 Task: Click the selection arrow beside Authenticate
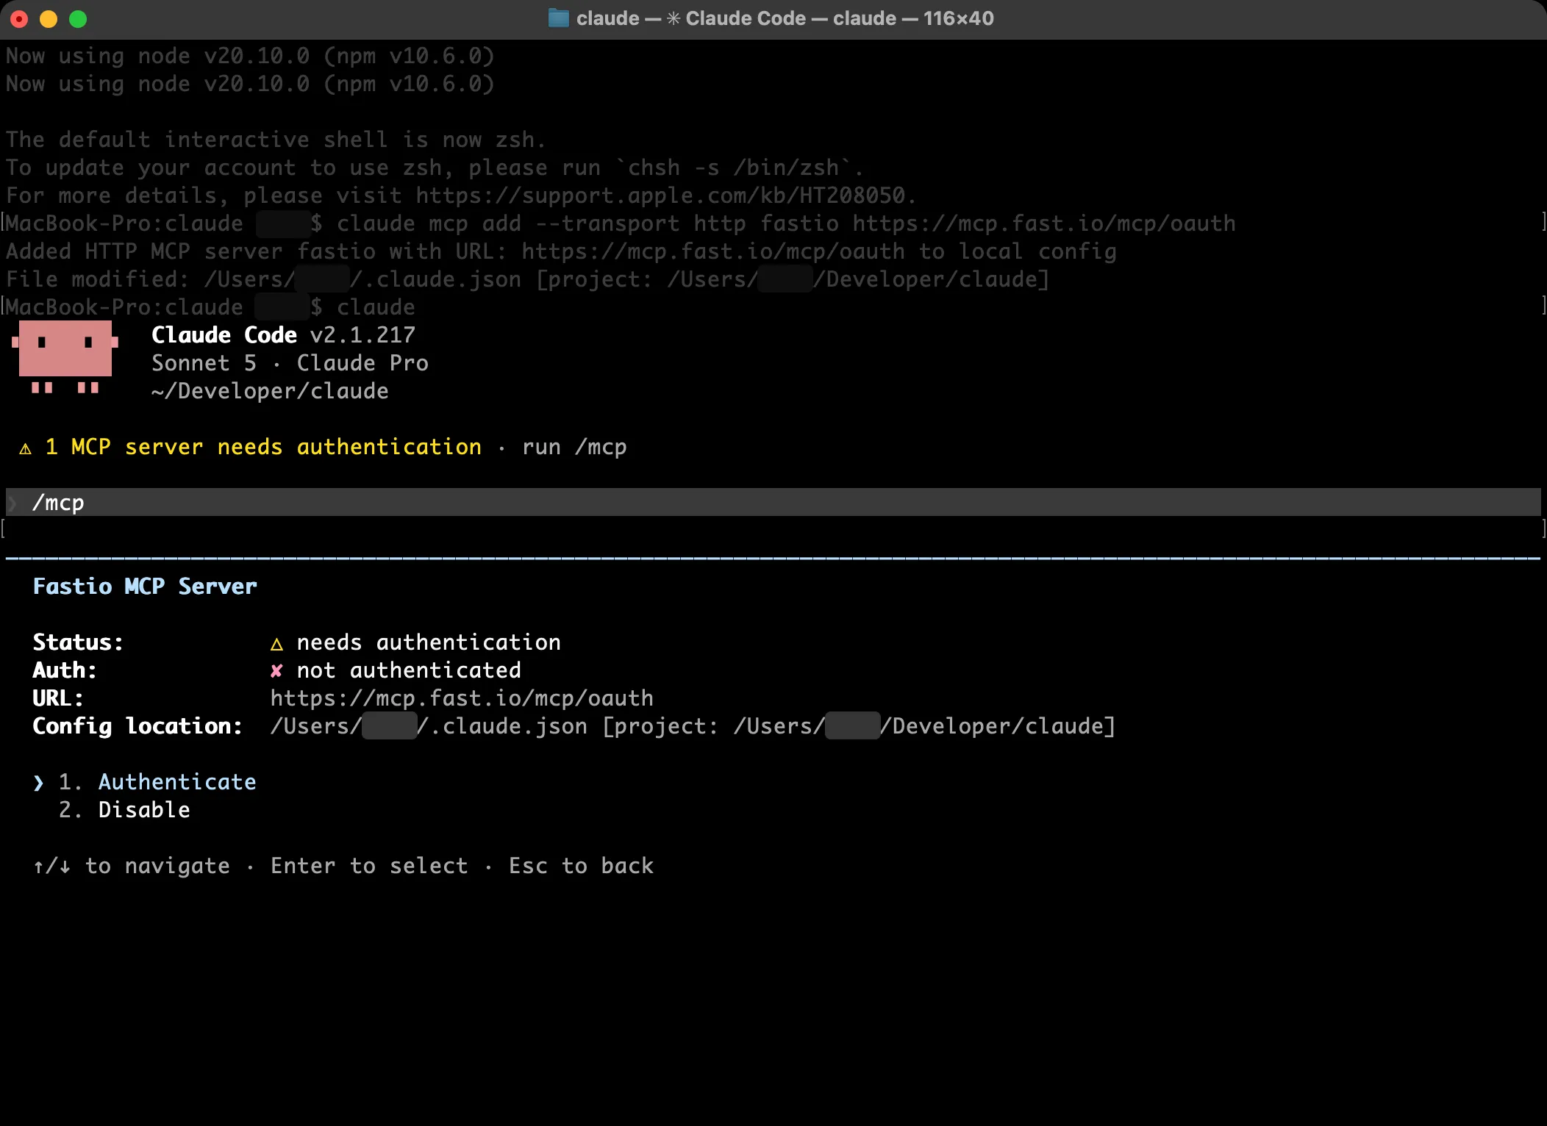point(38,783)
